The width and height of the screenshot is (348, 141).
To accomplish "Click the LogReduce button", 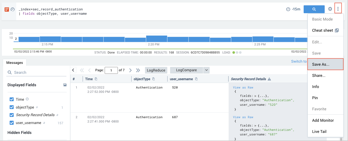I will [x=156, y=70].
